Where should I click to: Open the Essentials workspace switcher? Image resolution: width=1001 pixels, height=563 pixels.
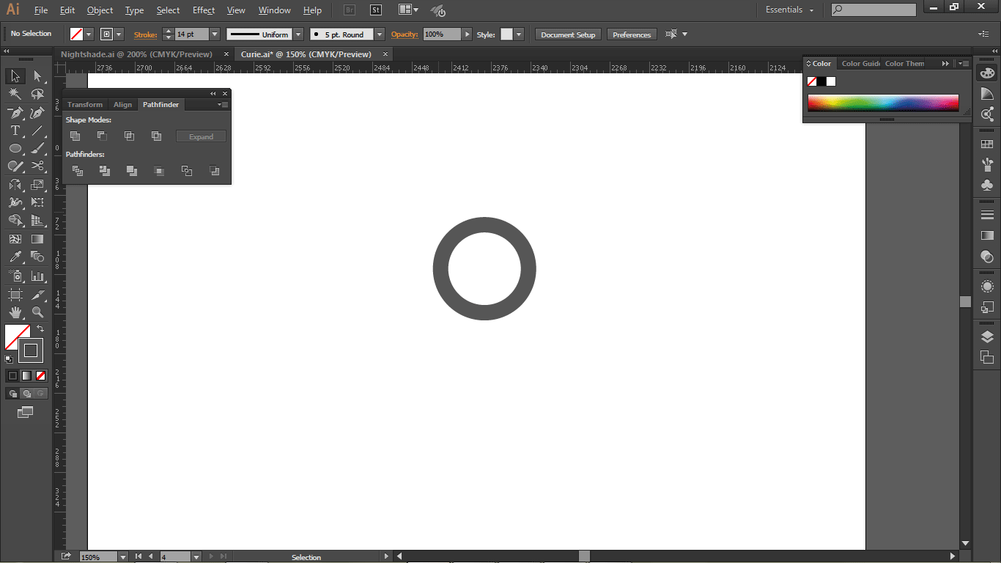[x=789, y=10]
